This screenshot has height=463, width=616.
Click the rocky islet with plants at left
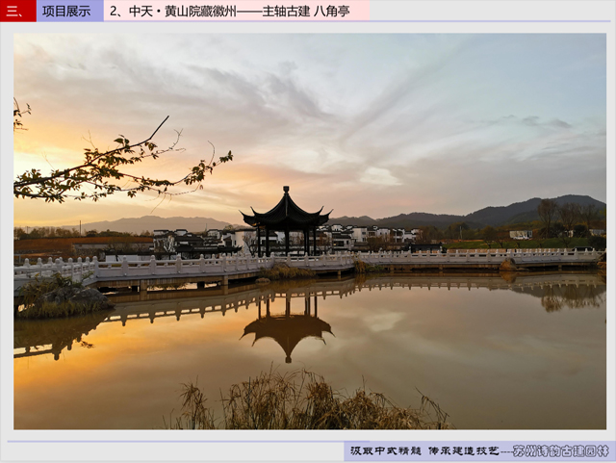tap(63, 296)
